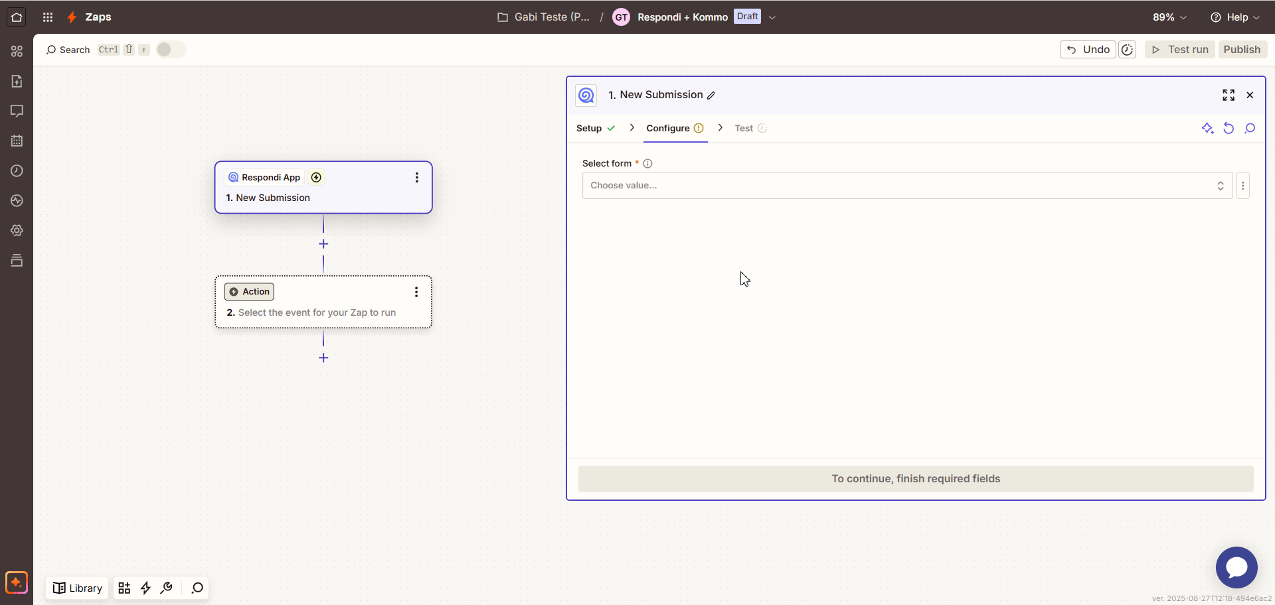The width and height of the screenshot is (1275, 605).
Task: Open the history clock sidebar icon
Action: point(17,170)
